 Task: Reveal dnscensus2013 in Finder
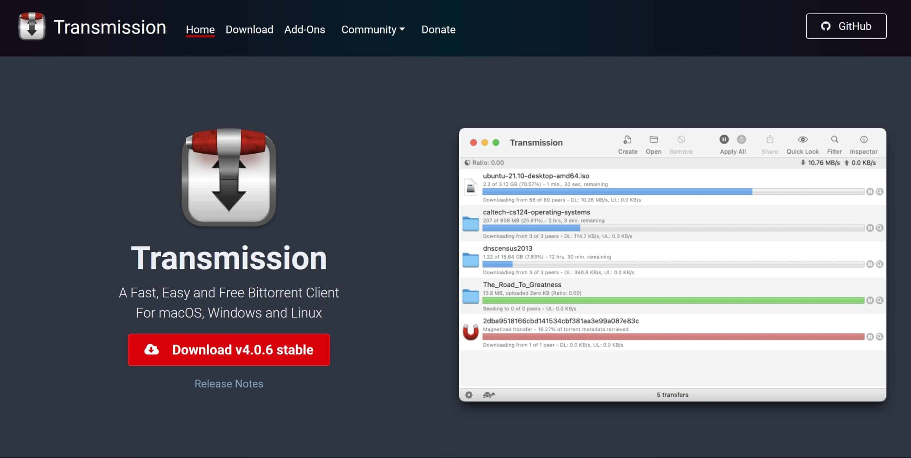(880, 264)
